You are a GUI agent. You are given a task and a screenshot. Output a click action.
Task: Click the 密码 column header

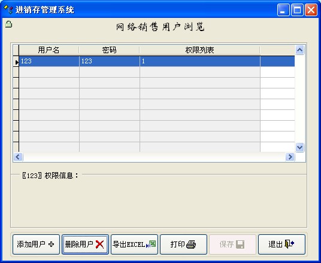click(x=110, y=50)
